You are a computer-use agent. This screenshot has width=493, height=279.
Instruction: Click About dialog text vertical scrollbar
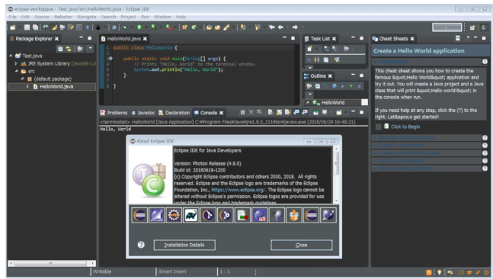(336, 174)
